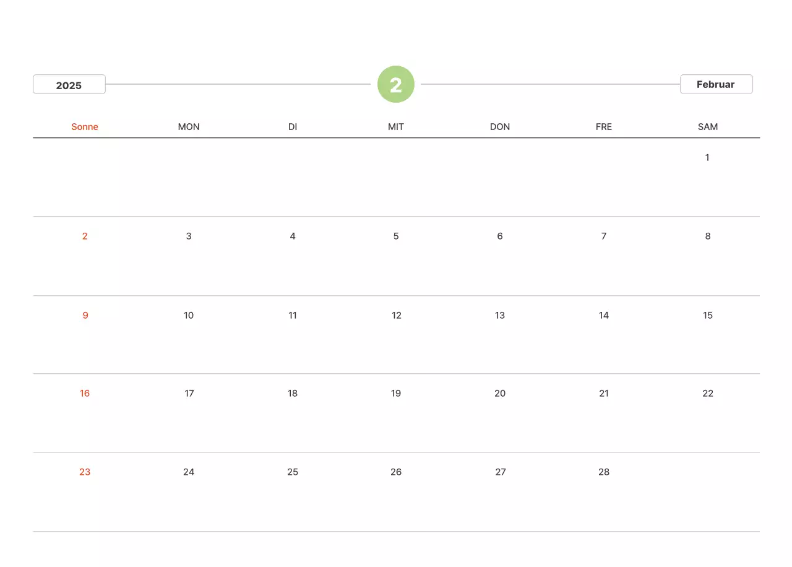Screen dimensions: 792x567
Task: Select the final day, February 28
Action: (604, 472)
